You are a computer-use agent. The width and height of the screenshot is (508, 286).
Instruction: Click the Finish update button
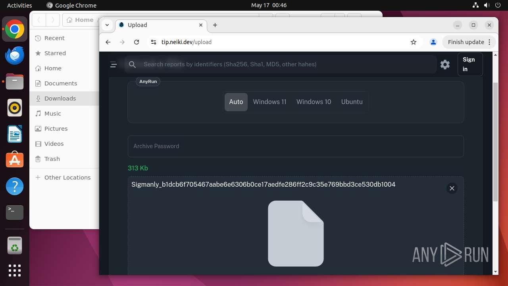coord(466,42)
